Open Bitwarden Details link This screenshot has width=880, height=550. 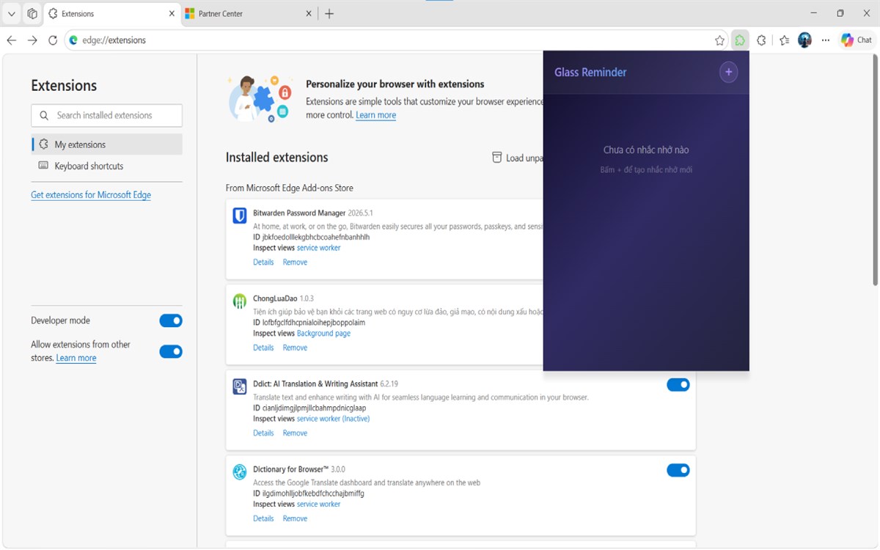[x=263, y=262]
